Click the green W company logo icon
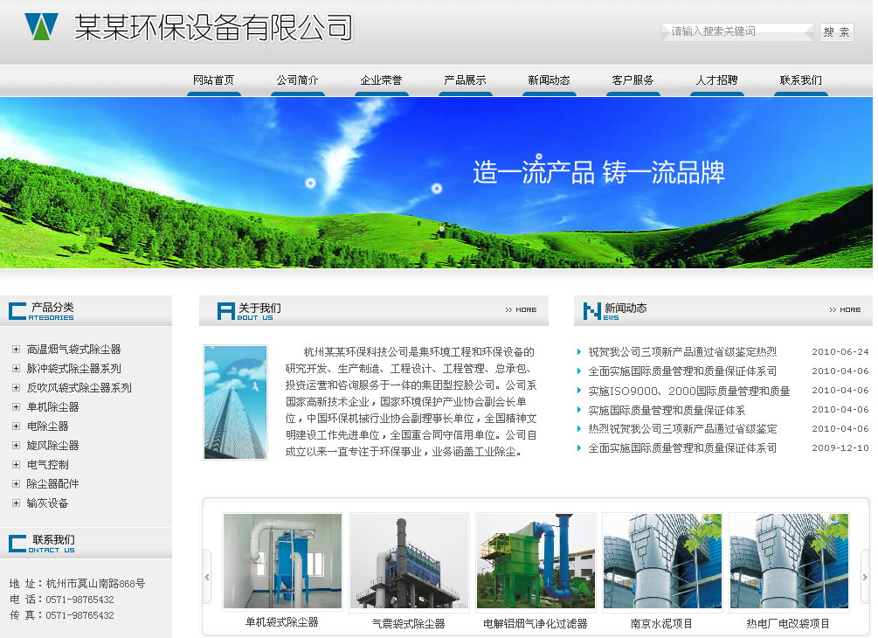The width and height of the screenshot is (878, 638). point(41,25)
